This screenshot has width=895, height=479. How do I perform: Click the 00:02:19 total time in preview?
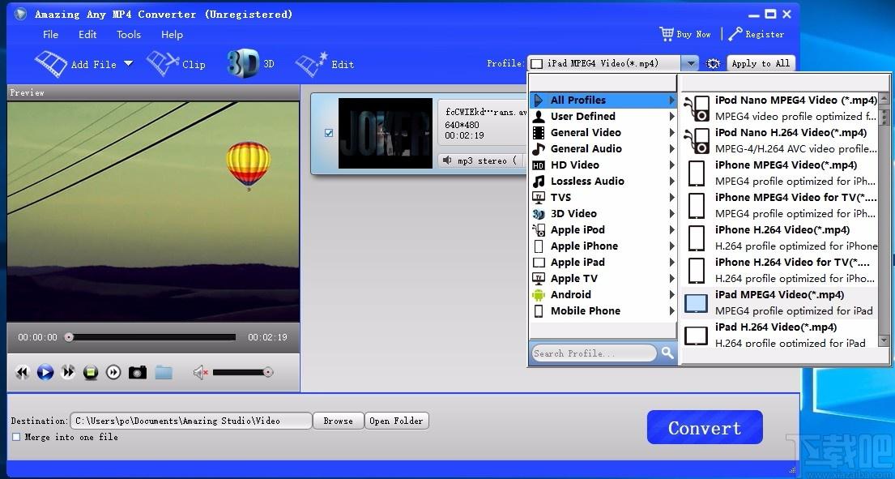267,337
